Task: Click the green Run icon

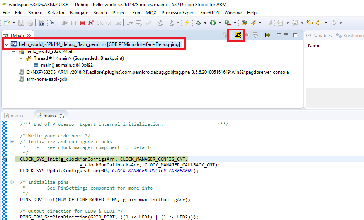Action: click(x=213, y=23)
